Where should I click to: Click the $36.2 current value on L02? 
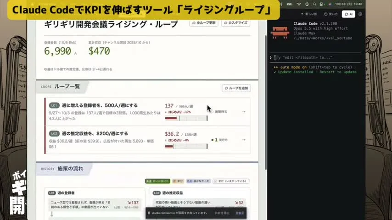(x=172, y=134)
